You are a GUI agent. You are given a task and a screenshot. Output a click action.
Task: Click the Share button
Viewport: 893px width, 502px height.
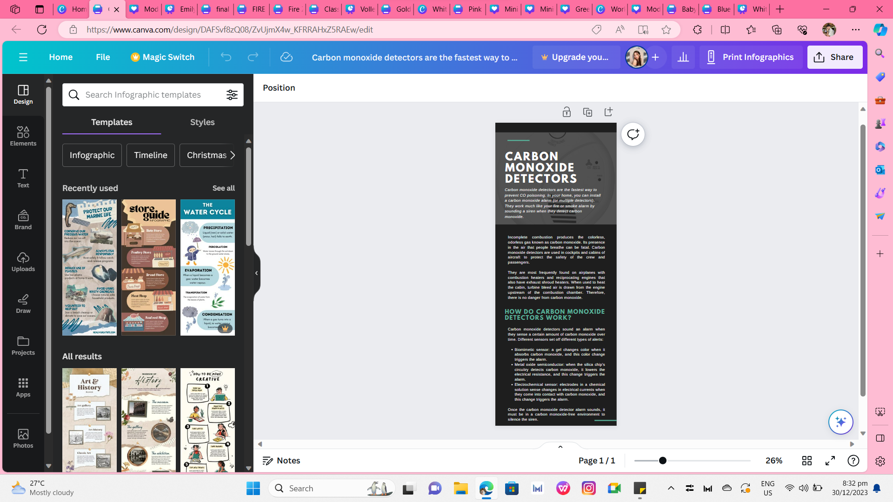pos(834,57)
